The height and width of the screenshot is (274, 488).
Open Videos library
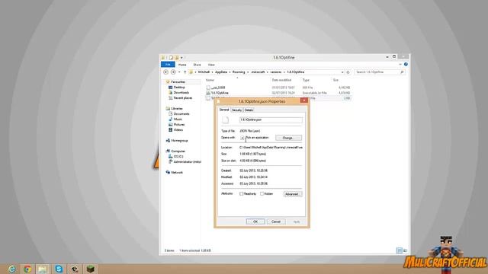pos(178,130)
